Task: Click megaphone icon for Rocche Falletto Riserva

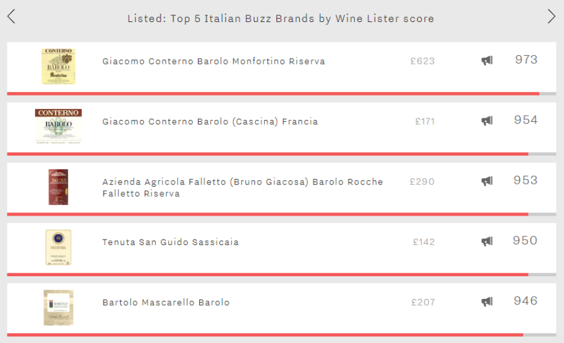Action: coord(487,181)
